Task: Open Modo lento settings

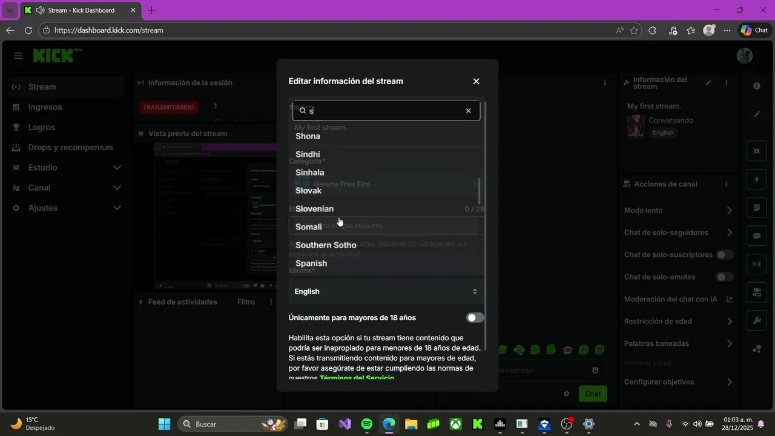Action: (678, 210)
